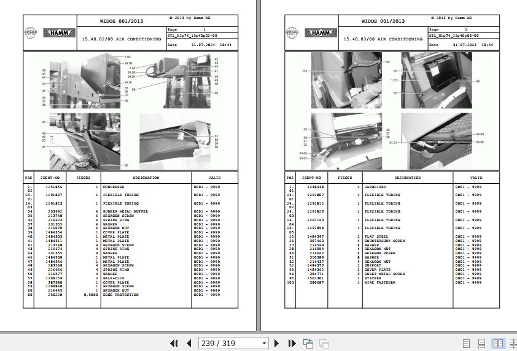Select 'RUBBER METAL BUFFER' text
Screen dimensions: 517x351
126,211
